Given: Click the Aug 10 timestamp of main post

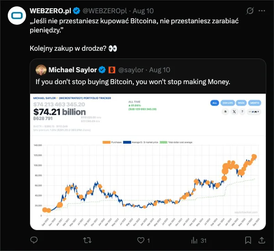Looking at the screenshot, I should (142, 11).
